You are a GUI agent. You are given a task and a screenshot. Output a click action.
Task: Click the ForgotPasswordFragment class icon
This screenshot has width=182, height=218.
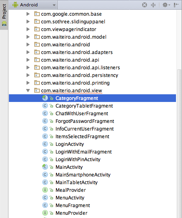[45, 121]
